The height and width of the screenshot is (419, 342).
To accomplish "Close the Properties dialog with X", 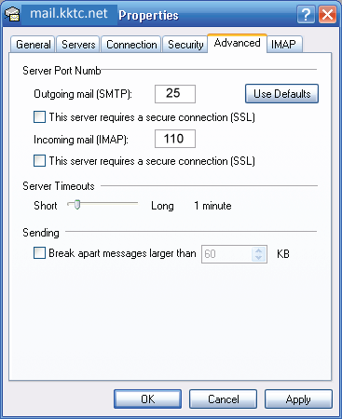I will click(327, 14).
